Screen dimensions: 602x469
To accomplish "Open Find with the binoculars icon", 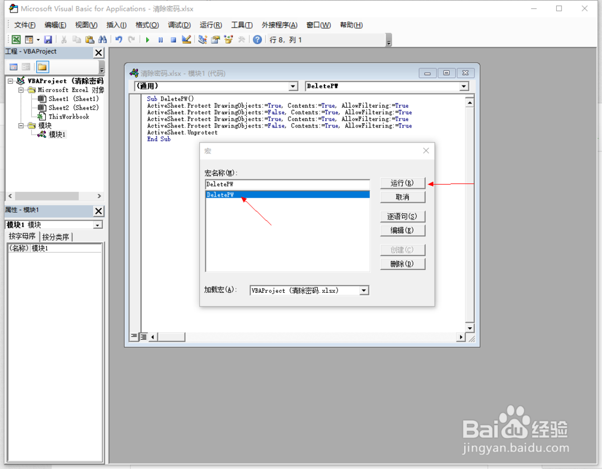I will 102,40.
